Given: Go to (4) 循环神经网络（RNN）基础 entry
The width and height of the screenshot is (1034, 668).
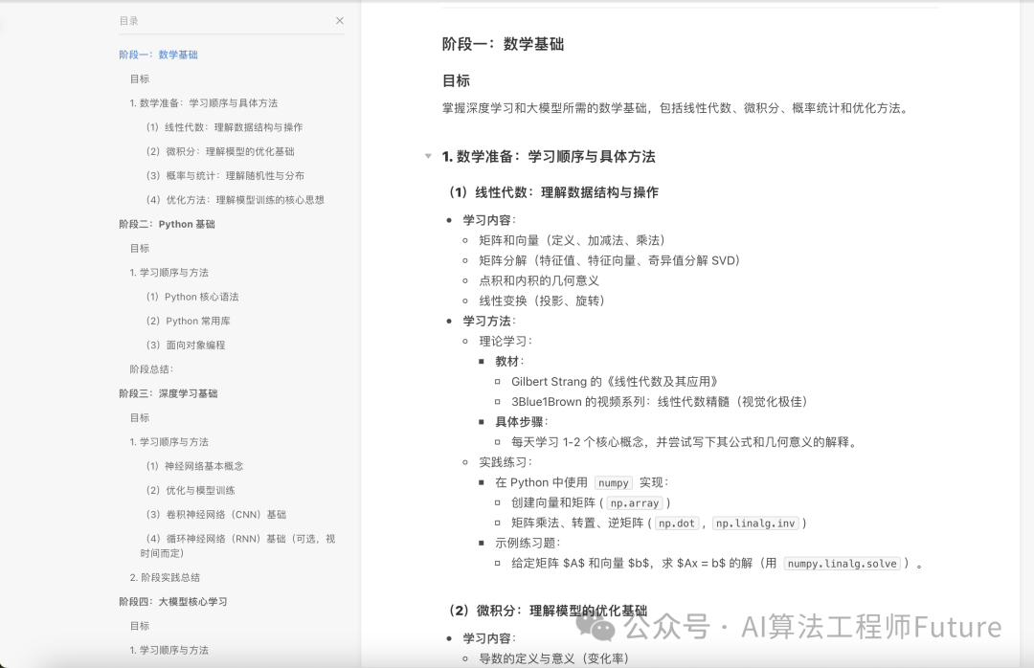Looking at the screenshot, I should (237, 546).
